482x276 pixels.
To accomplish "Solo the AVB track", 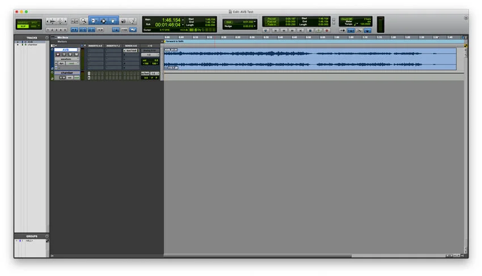I will (x=70, y=55).
